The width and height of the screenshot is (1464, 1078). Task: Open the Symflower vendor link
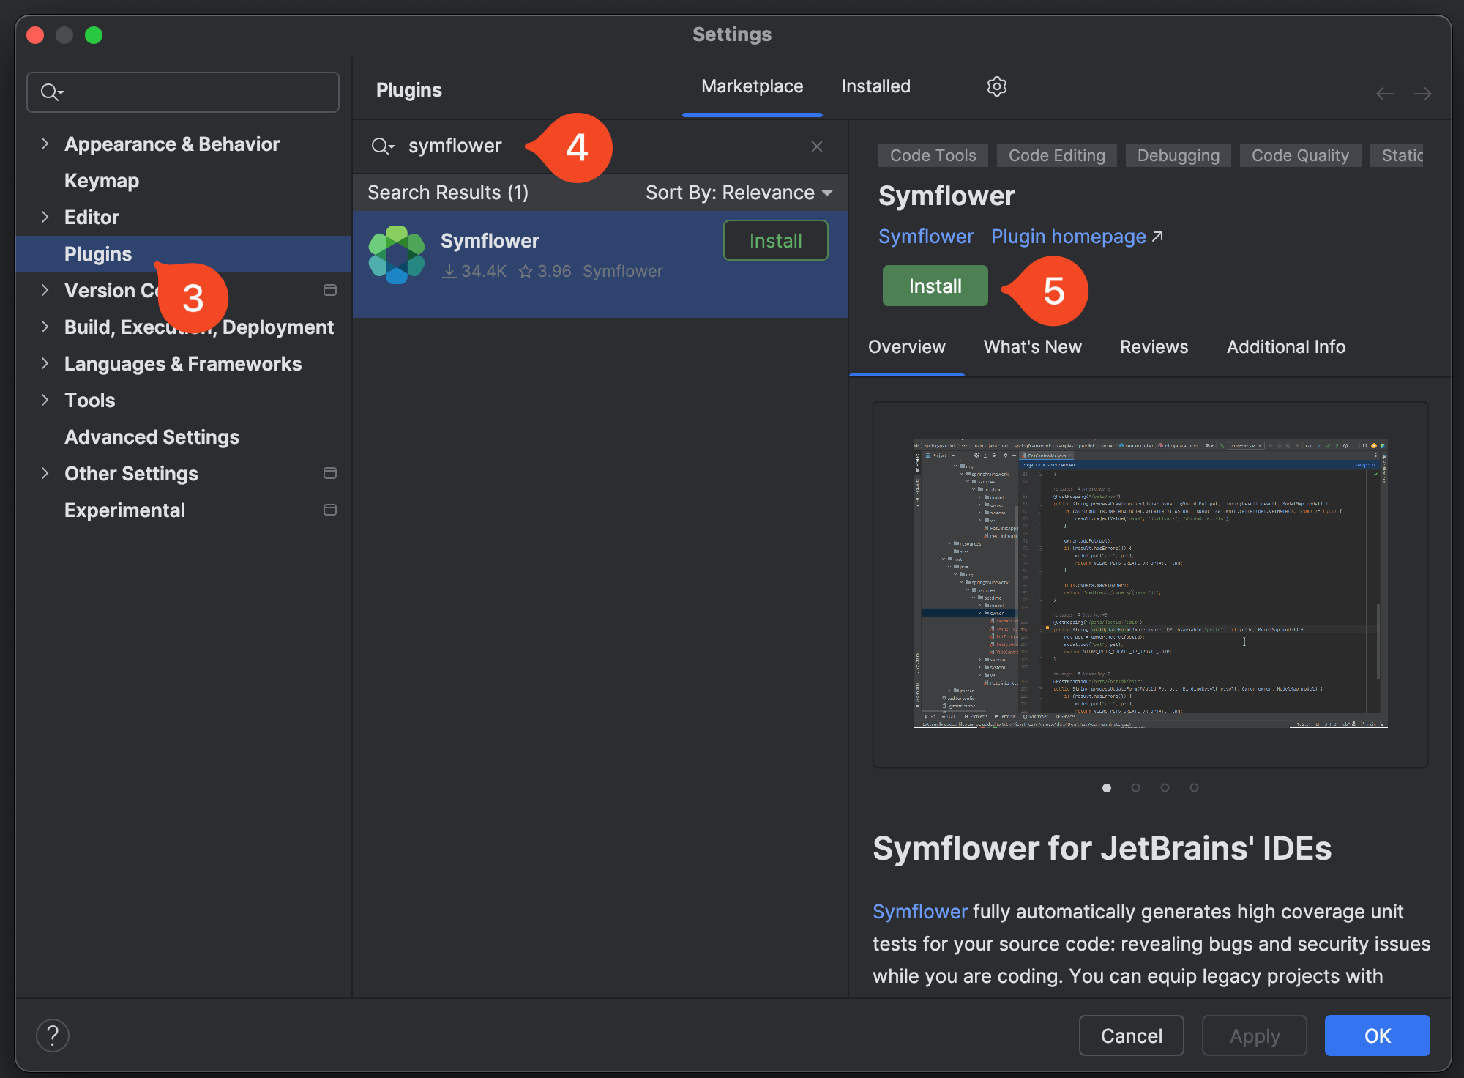pyautogui.click(x=926, y=237)
